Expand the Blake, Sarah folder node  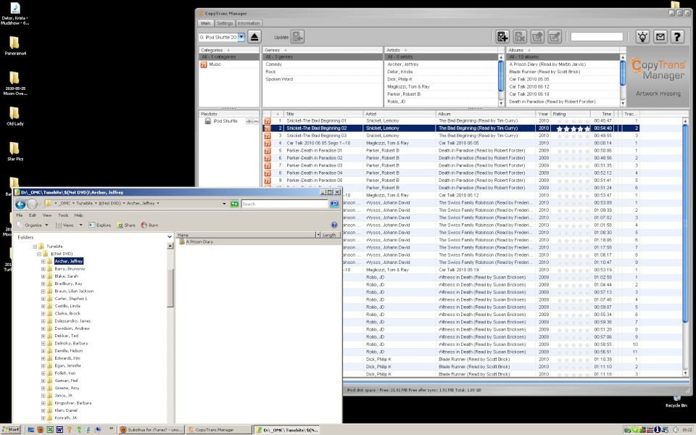pos(43,276)
